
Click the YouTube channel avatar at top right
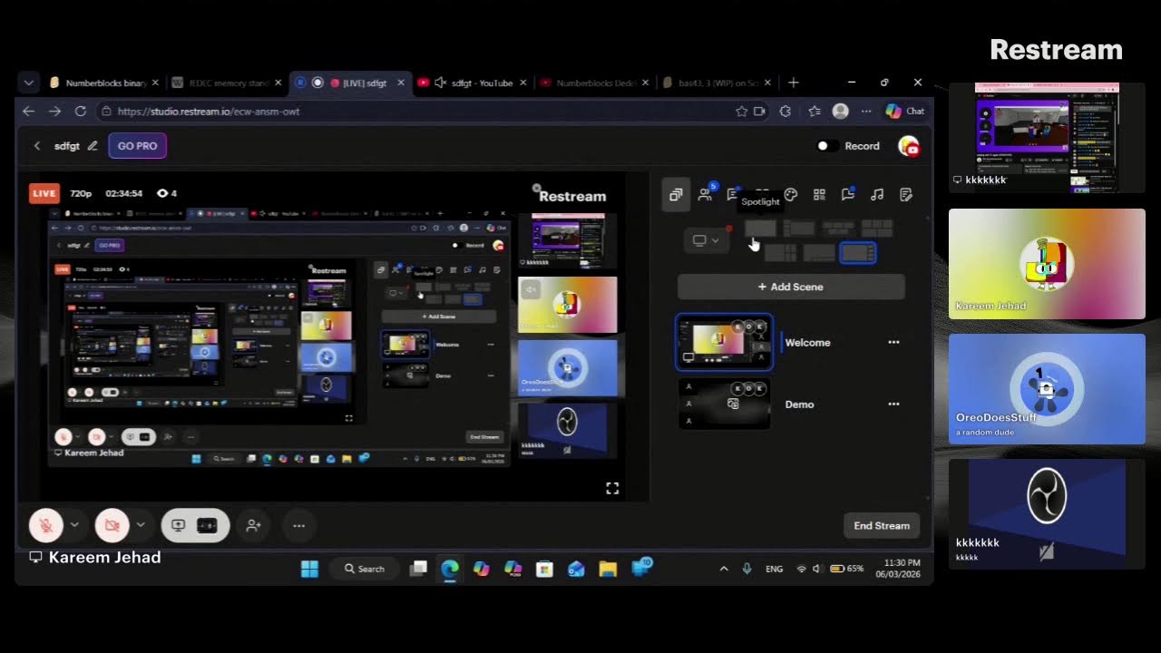(x=909, y=146)
